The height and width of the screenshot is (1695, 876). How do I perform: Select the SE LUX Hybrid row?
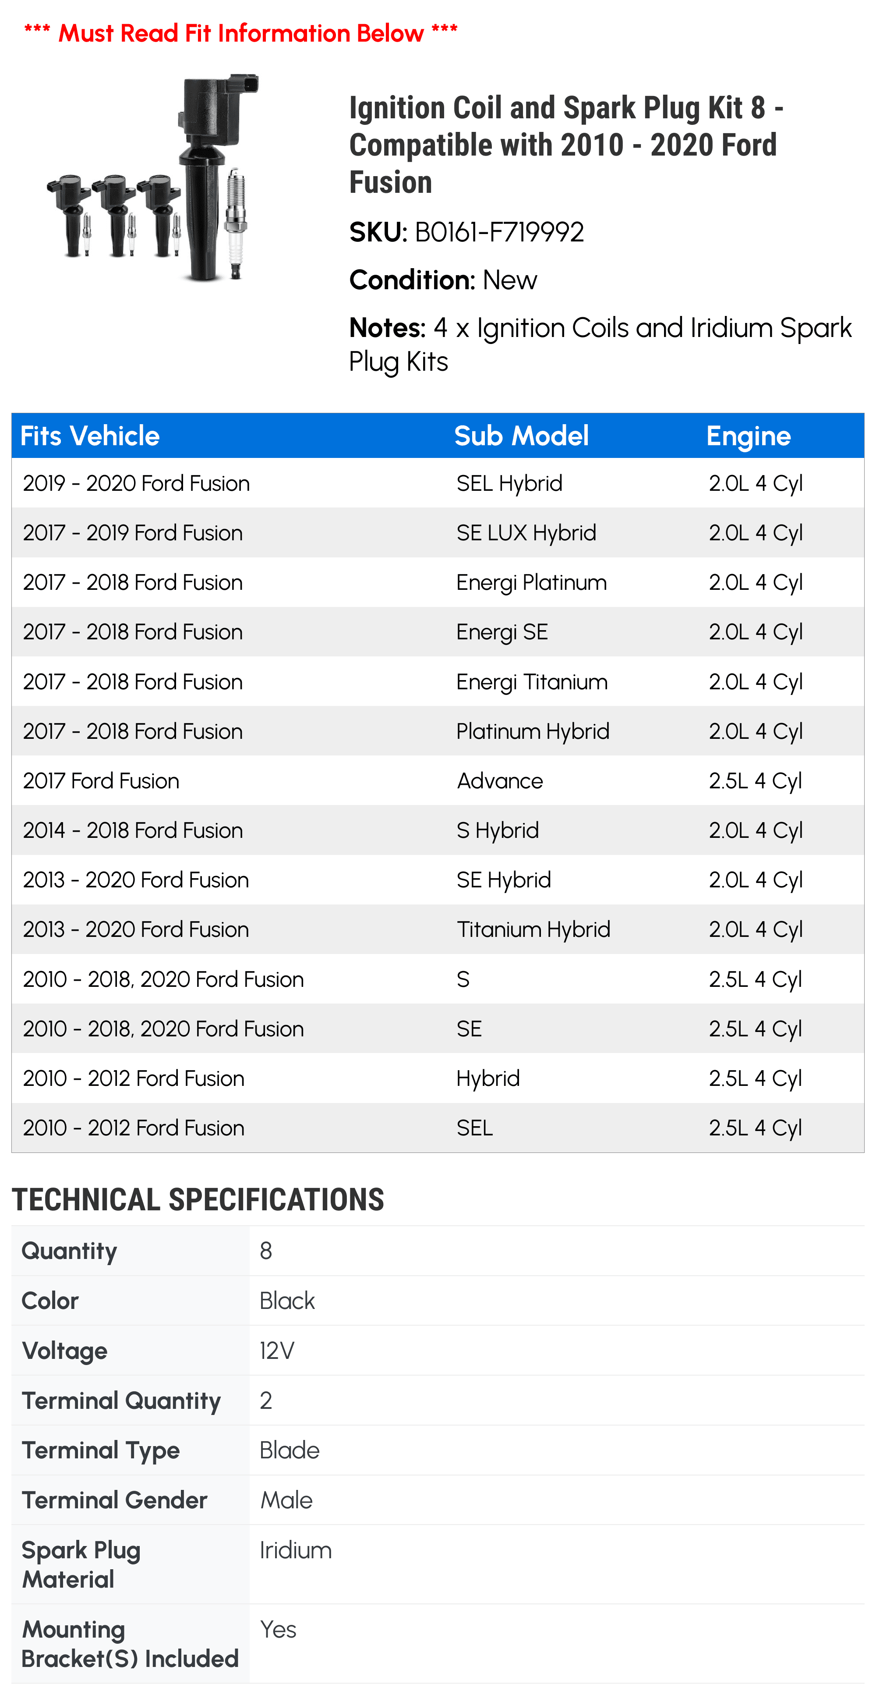[438, 533]
